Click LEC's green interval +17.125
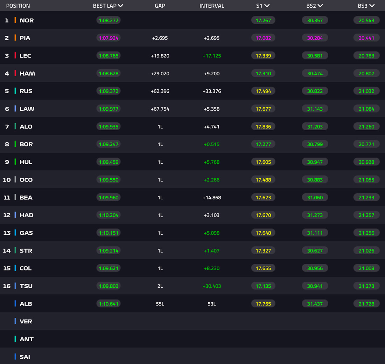Screen dimensions: 385x364 pos(212,56)
